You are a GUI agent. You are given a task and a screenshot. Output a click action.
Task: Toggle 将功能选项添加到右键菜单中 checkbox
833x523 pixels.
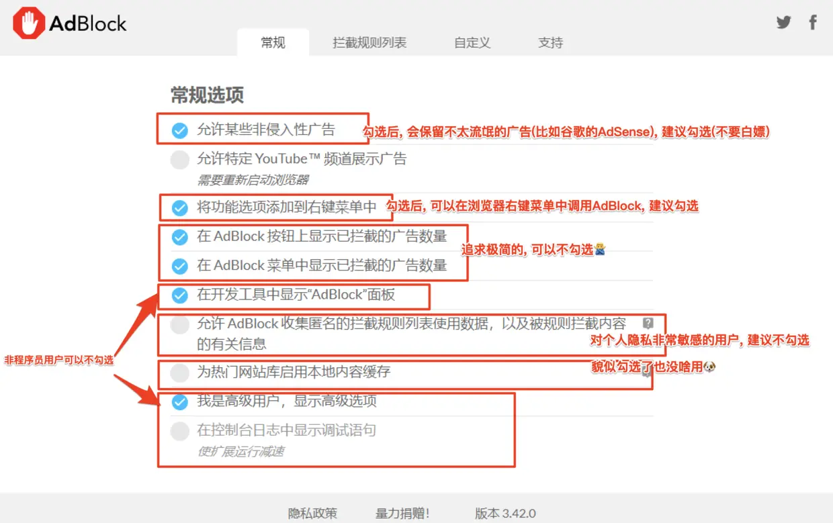pos(179,207)
